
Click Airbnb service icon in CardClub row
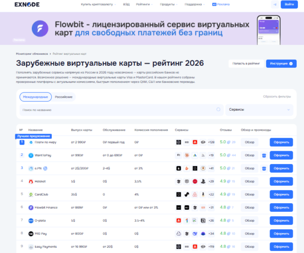click(x=195, y=194)
